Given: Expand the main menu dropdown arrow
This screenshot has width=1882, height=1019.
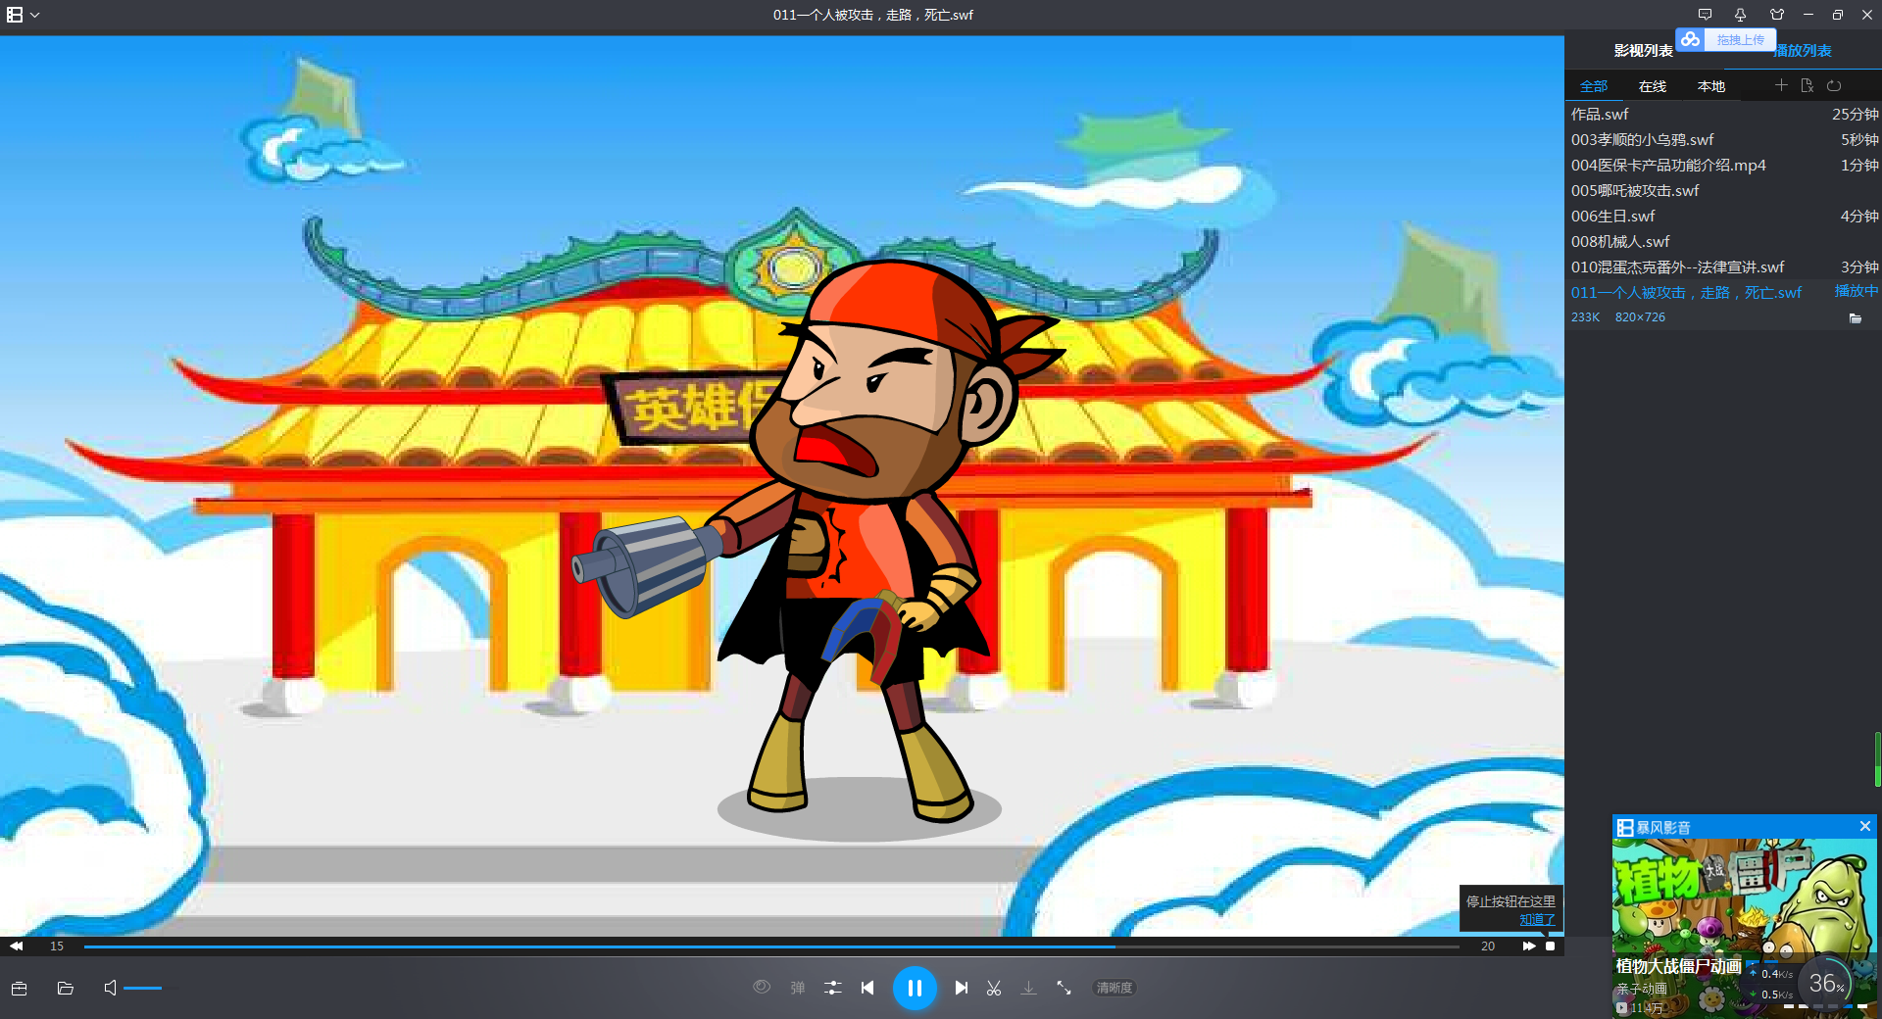Looking at the screenshot, I should [35, 15].
